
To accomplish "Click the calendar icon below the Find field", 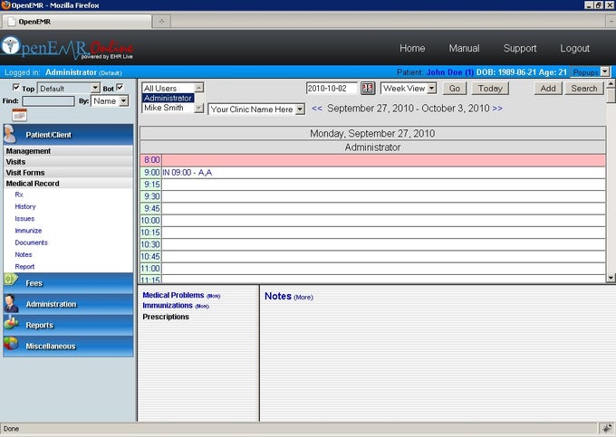I will (19, 115).
